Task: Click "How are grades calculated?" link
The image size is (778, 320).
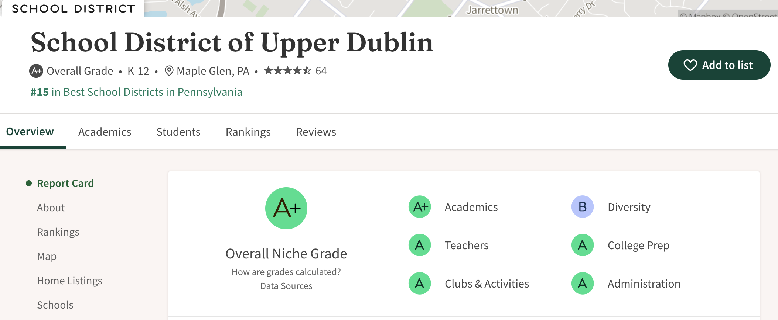Action: tap(286, 272)
